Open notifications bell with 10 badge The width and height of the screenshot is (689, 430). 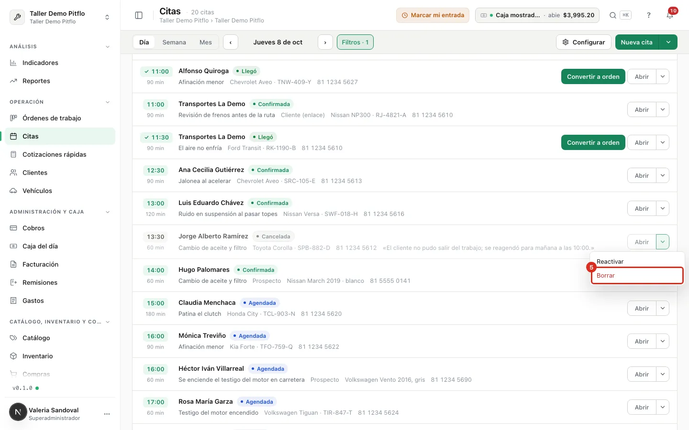(x=670, y=15)
